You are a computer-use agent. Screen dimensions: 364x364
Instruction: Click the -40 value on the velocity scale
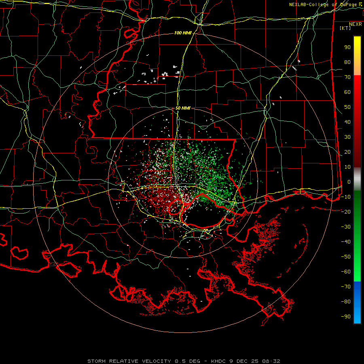pos(346,242)
